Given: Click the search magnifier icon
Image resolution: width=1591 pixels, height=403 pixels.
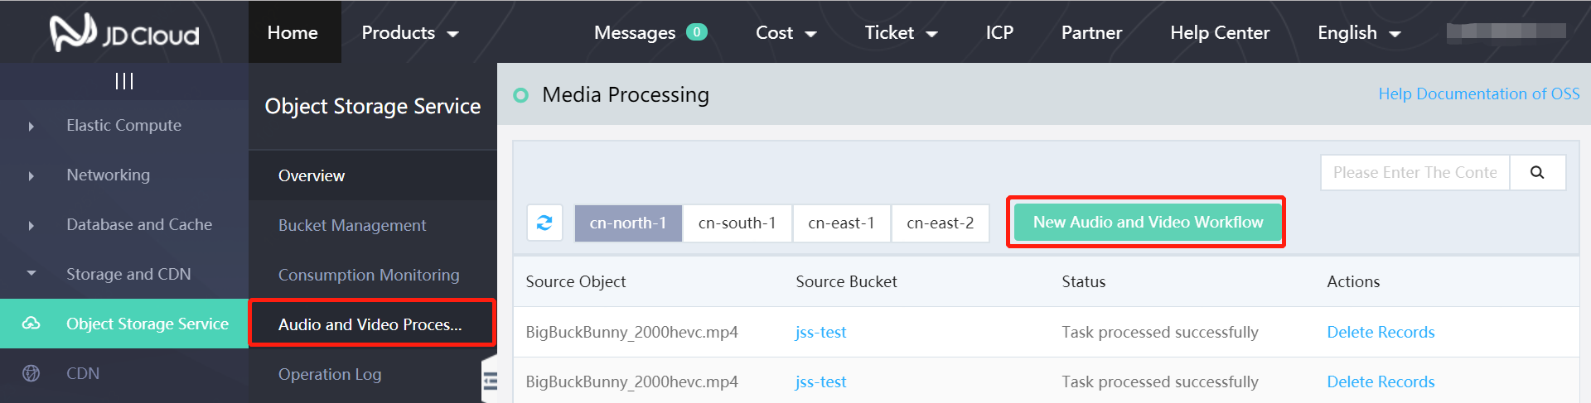Looking at the screenshot, I should pos(1537,172).
